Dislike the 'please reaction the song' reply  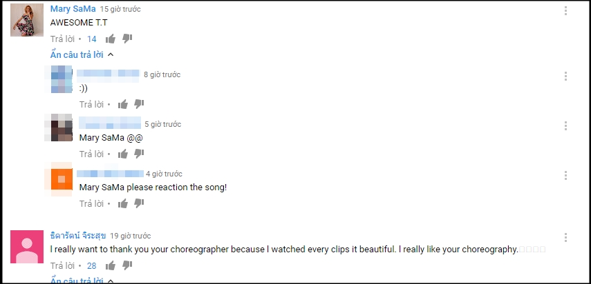point(139,203)
